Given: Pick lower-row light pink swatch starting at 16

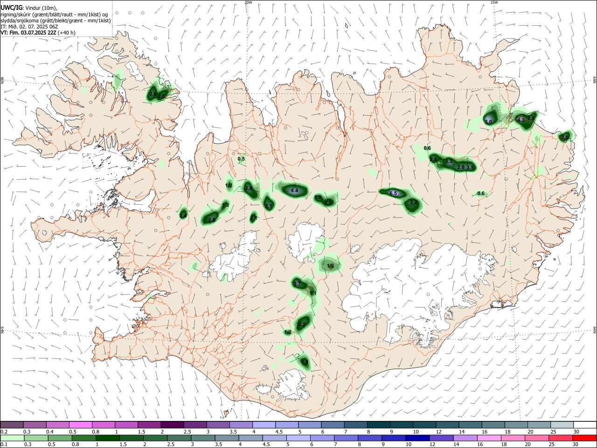Looking at the screenshot, I should click(x=489, y=438).
